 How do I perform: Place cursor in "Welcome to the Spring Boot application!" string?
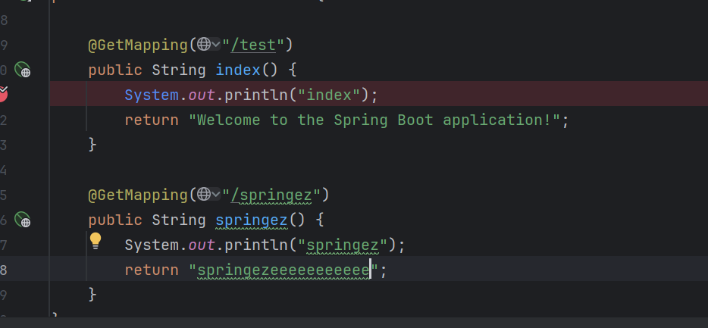[374, 120]
